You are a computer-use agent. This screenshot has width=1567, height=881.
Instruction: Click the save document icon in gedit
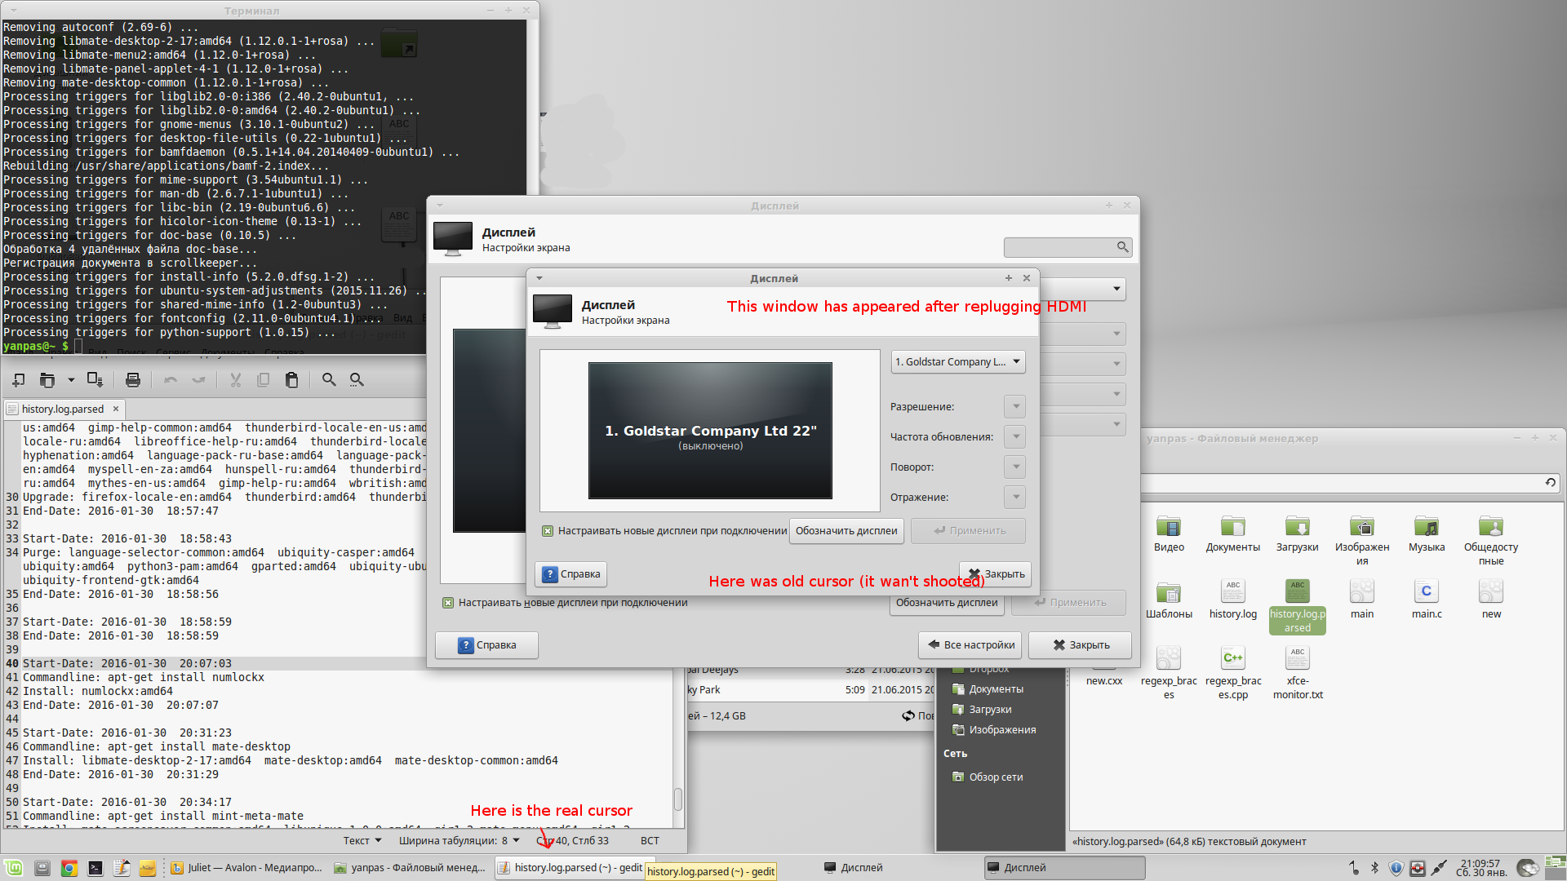(x=95, y=380)
